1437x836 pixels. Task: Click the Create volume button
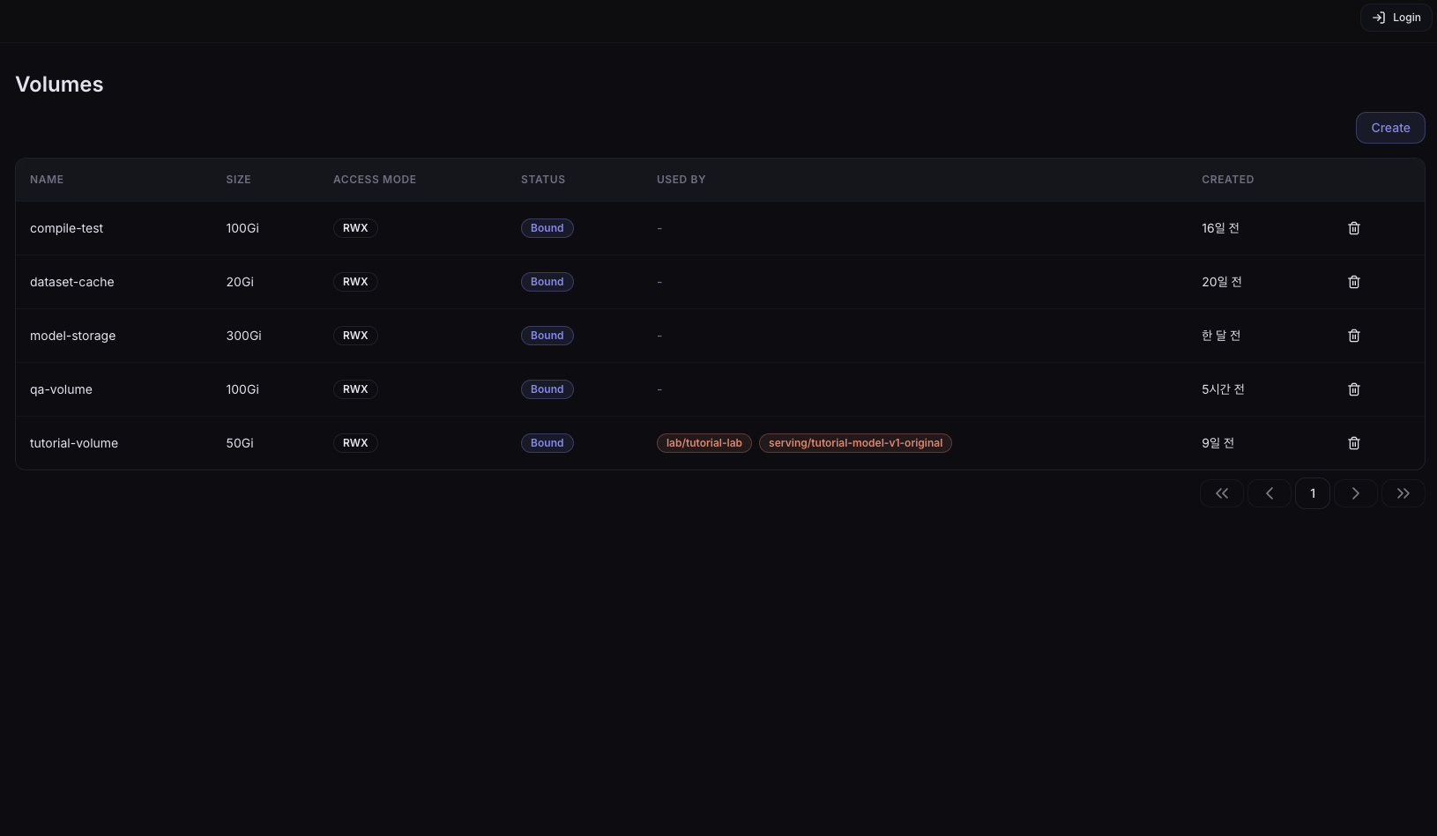1390,128
